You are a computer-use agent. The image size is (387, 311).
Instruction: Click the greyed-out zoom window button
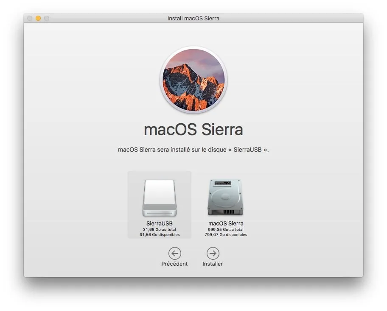coord(47,18)
